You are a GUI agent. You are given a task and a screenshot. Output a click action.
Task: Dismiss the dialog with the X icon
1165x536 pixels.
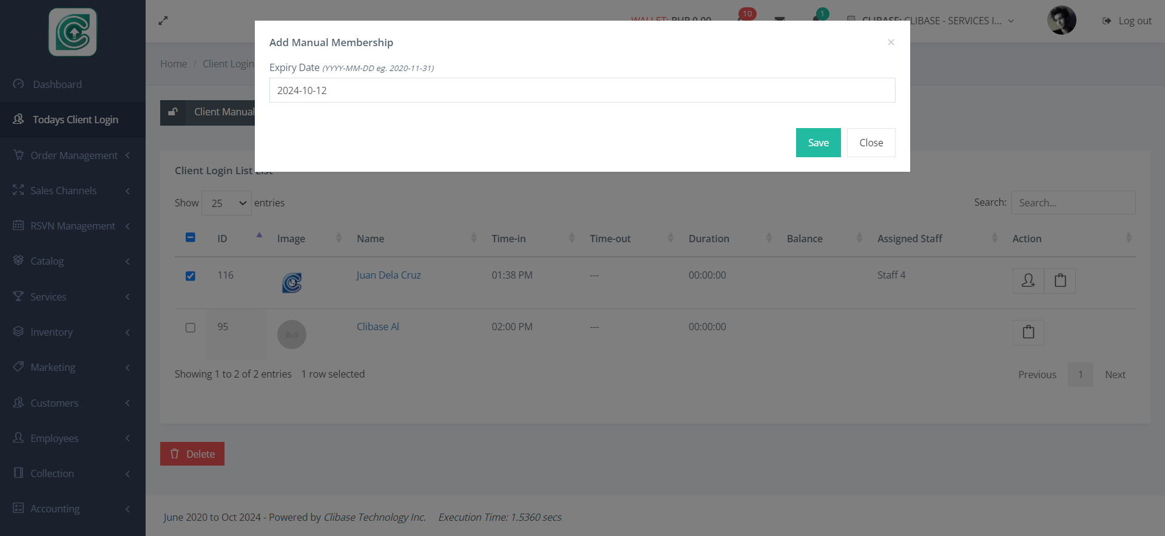click(891, 42)
